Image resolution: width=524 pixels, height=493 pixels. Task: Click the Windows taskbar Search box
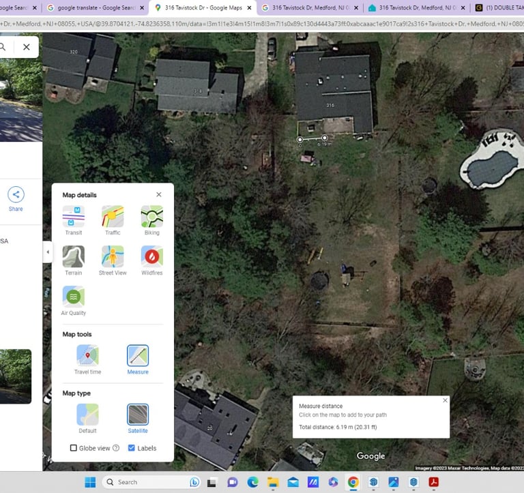click(151, 482)
